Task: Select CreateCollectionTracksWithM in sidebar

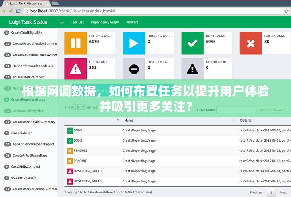Action: (35, 55)
